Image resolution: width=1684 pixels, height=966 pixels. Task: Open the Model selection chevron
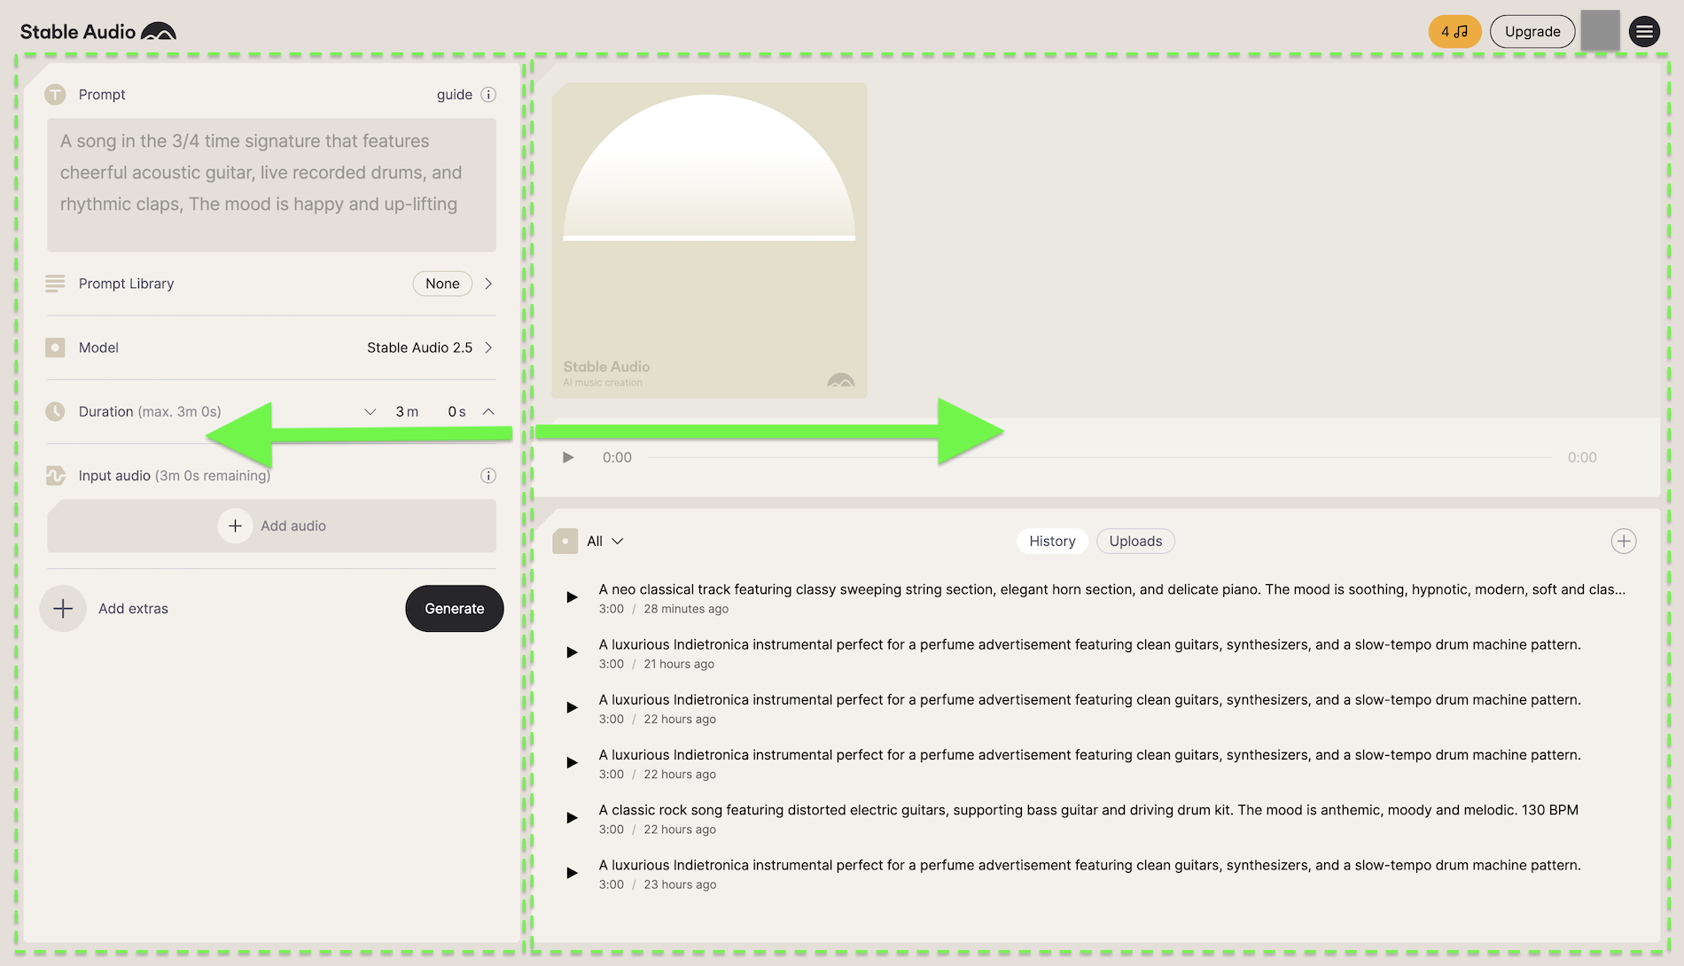point(488,347)
